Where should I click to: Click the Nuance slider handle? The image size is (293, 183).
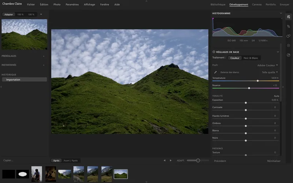pos(249,88)
